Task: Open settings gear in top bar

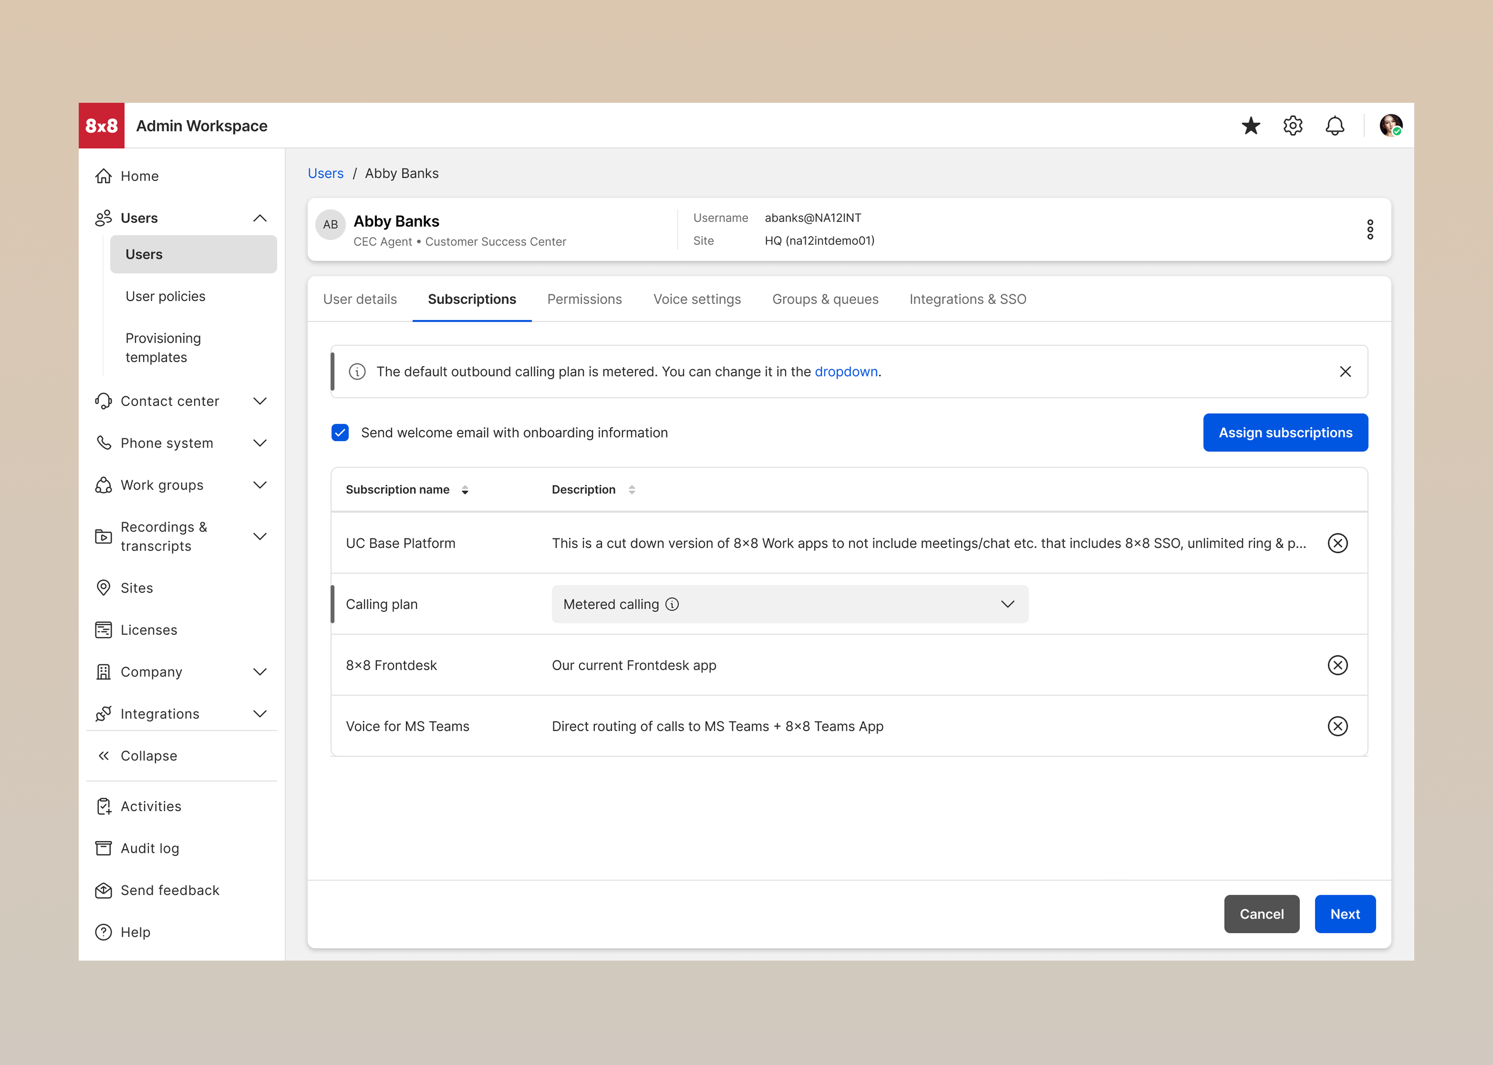Action: 1293,125
